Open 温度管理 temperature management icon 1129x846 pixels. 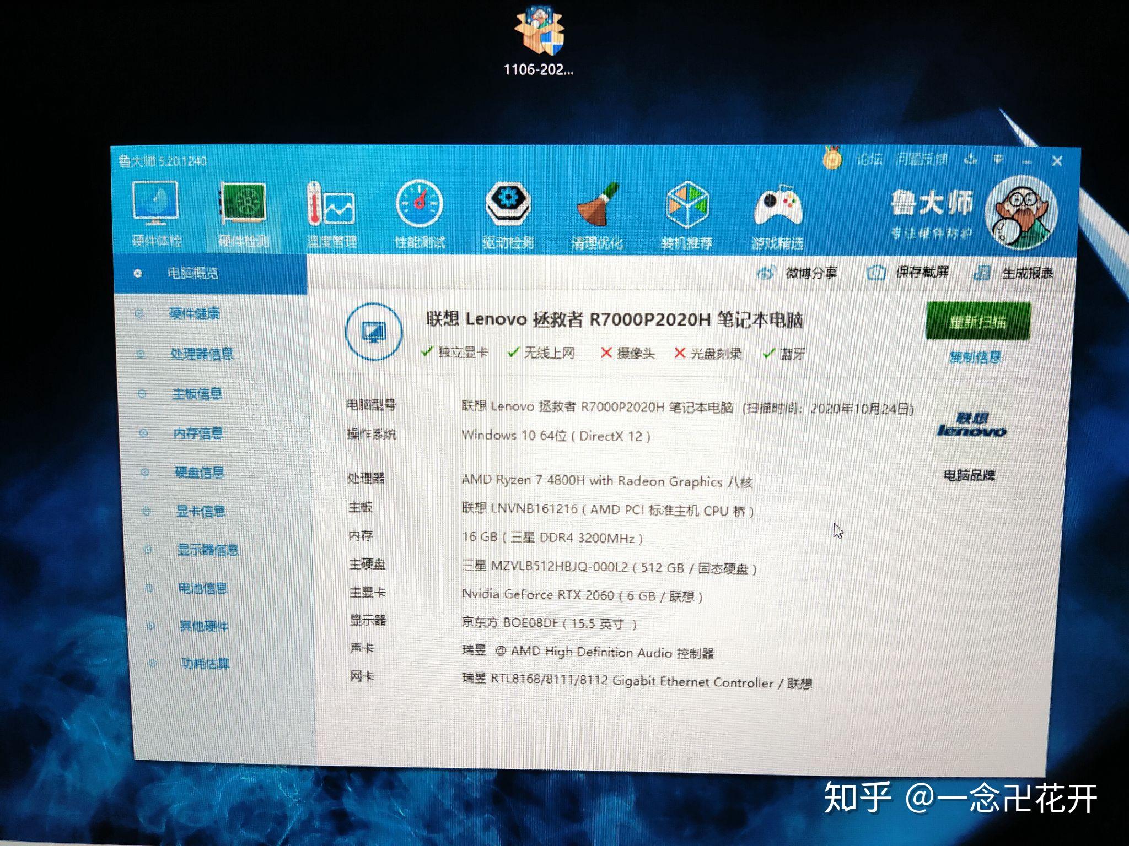pyautogui.click(x=331, y=203)
